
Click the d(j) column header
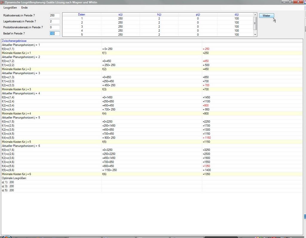(237, 14)
